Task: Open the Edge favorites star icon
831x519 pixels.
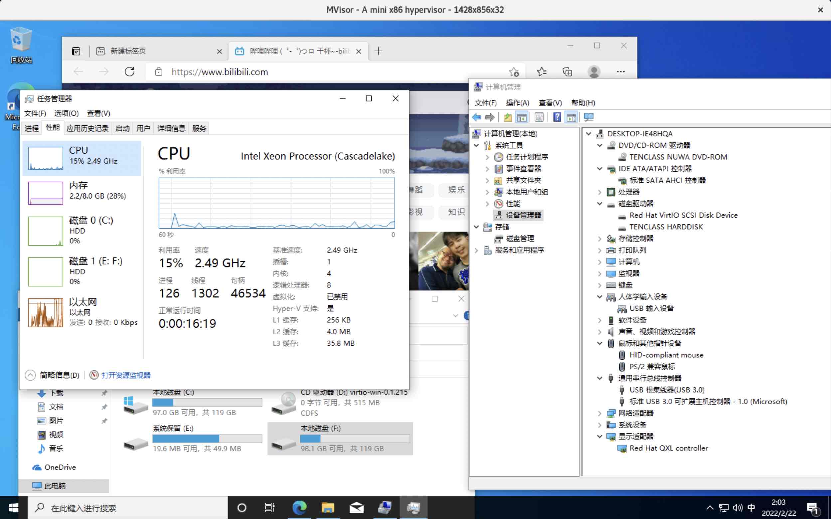Action: [541, 72]
